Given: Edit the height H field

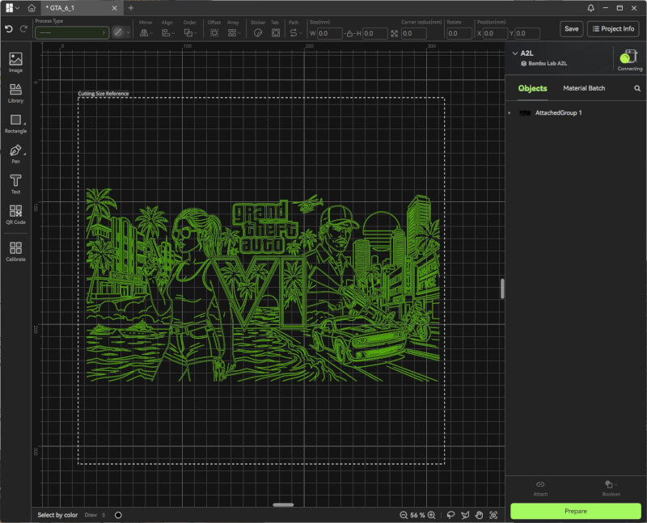Looking at the screenshot, I should click(375, 33).
